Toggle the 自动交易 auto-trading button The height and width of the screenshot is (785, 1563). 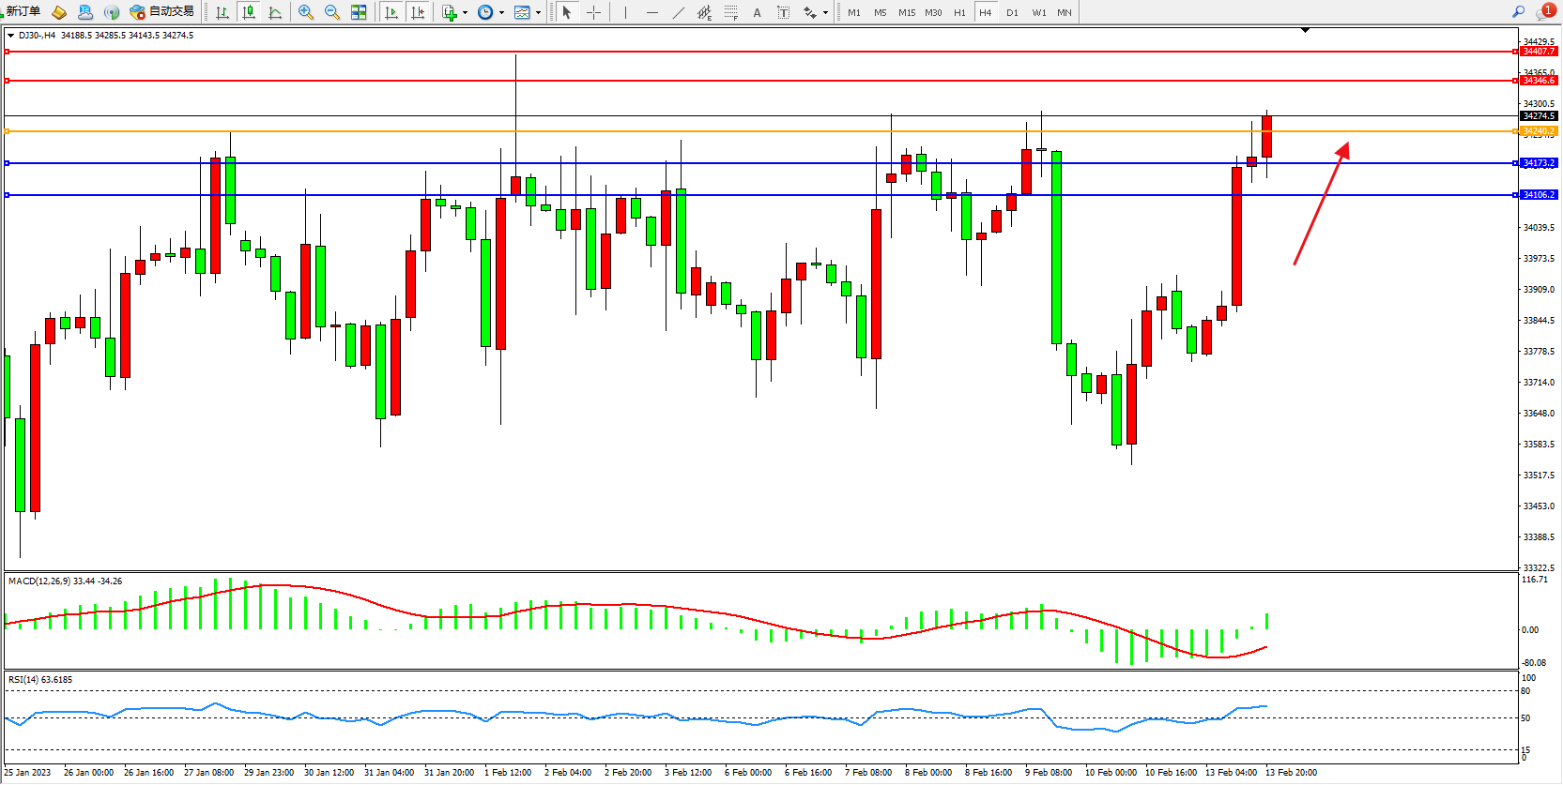[x=161, y=12]
